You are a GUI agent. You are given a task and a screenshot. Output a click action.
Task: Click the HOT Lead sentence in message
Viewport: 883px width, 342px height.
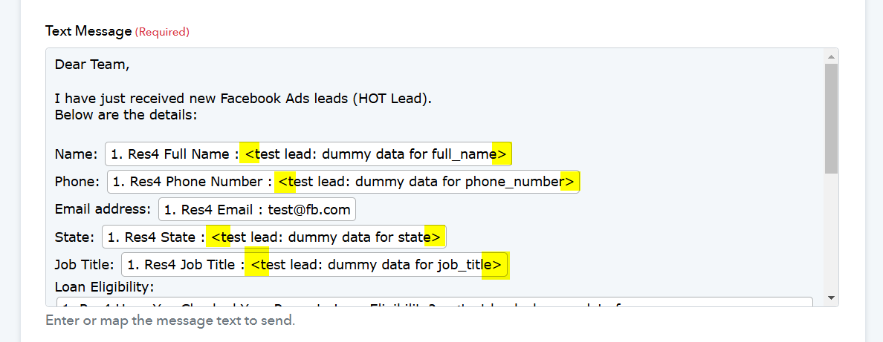(x=243, y=99)
